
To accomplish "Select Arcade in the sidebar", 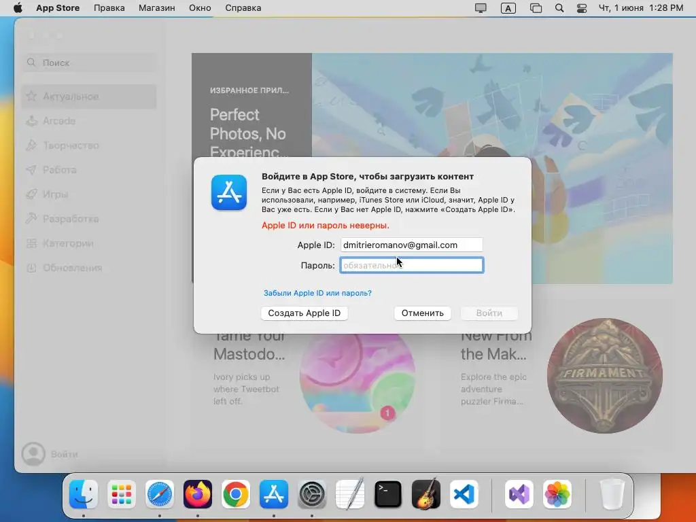I will 89,121.
